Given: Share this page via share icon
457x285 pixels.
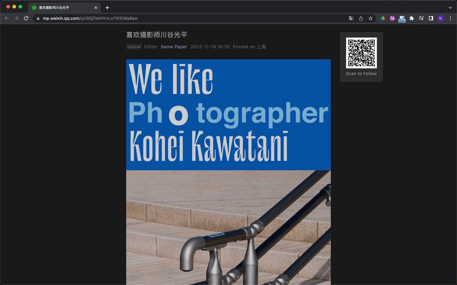Looking at the screenshot, I should pyautogui.click(x=361, y=18).
